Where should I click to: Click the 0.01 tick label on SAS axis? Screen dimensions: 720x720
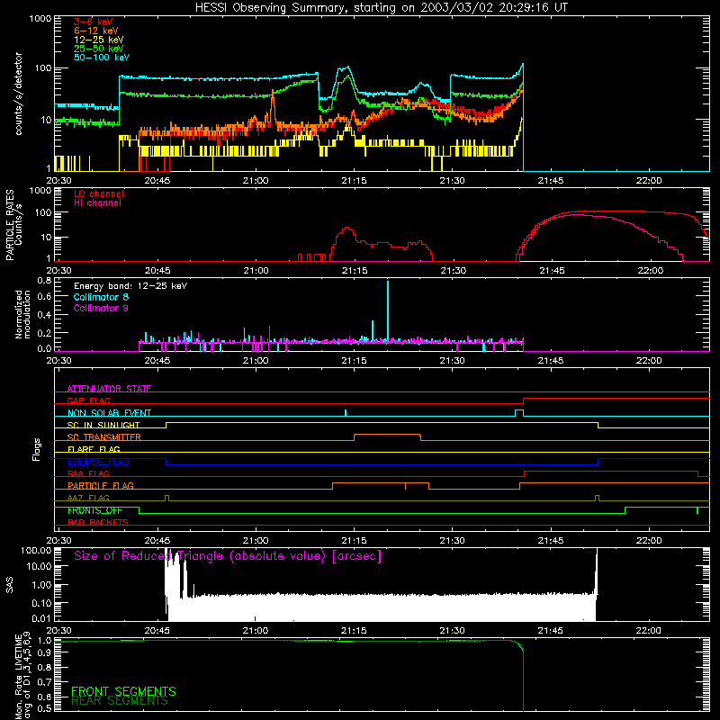point(41,618)
